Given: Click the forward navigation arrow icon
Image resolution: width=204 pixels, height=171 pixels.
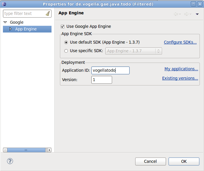Looking at the screenshot, I should (x=186, y=14).
